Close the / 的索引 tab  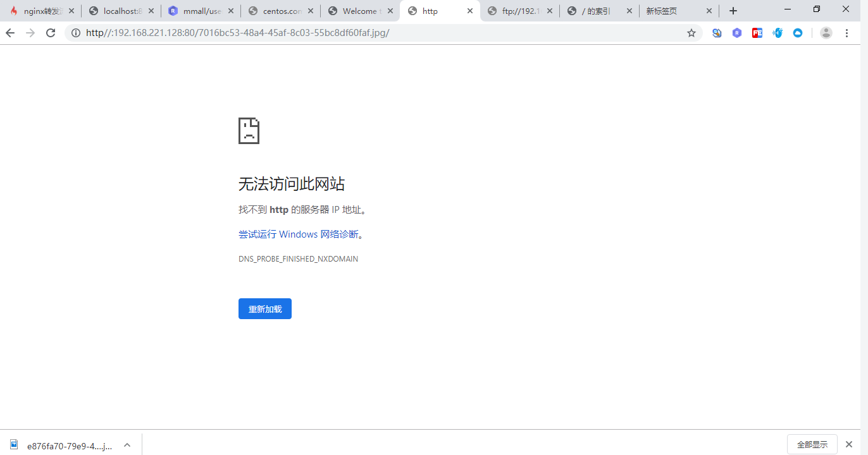pos(629,11)
